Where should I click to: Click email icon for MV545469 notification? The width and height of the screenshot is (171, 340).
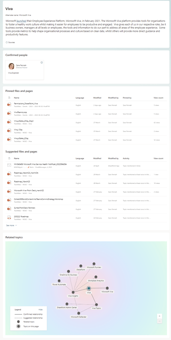pyautogui.click(x=9, y=165)
